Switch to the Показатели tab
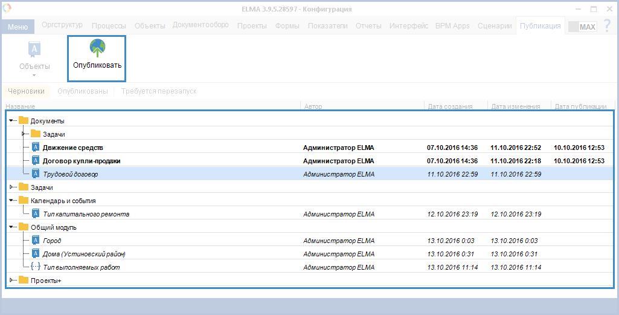The width and height of the screenshot is (619, 315). click(x=328, y=26)
